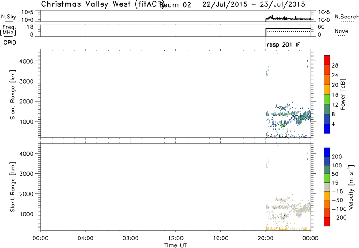
Task: Click the positive 200 Velocity tick label
Action: click(337, 157)
